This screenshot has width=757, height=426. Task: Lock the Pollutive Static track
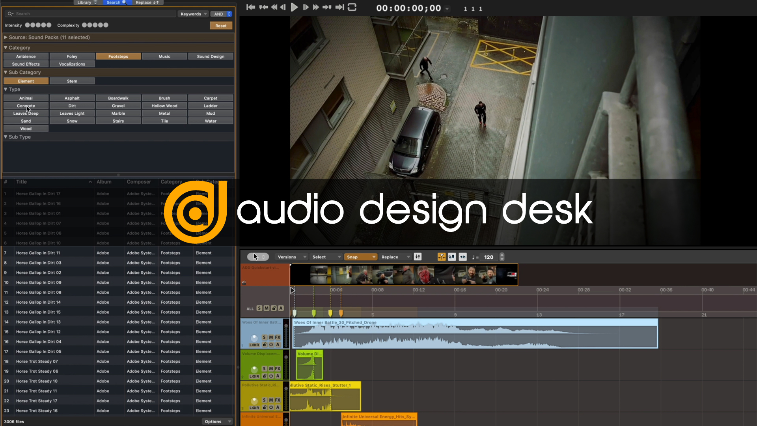pyautogui.click(x=265, y=407)
